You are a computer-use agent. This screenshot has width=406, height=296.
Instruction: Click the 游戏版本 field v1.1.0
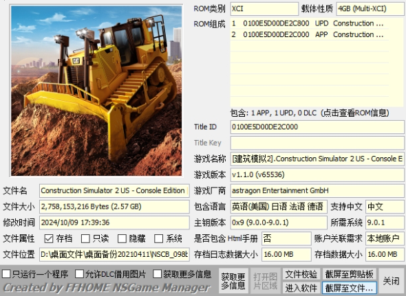click(x=317, y=174)
